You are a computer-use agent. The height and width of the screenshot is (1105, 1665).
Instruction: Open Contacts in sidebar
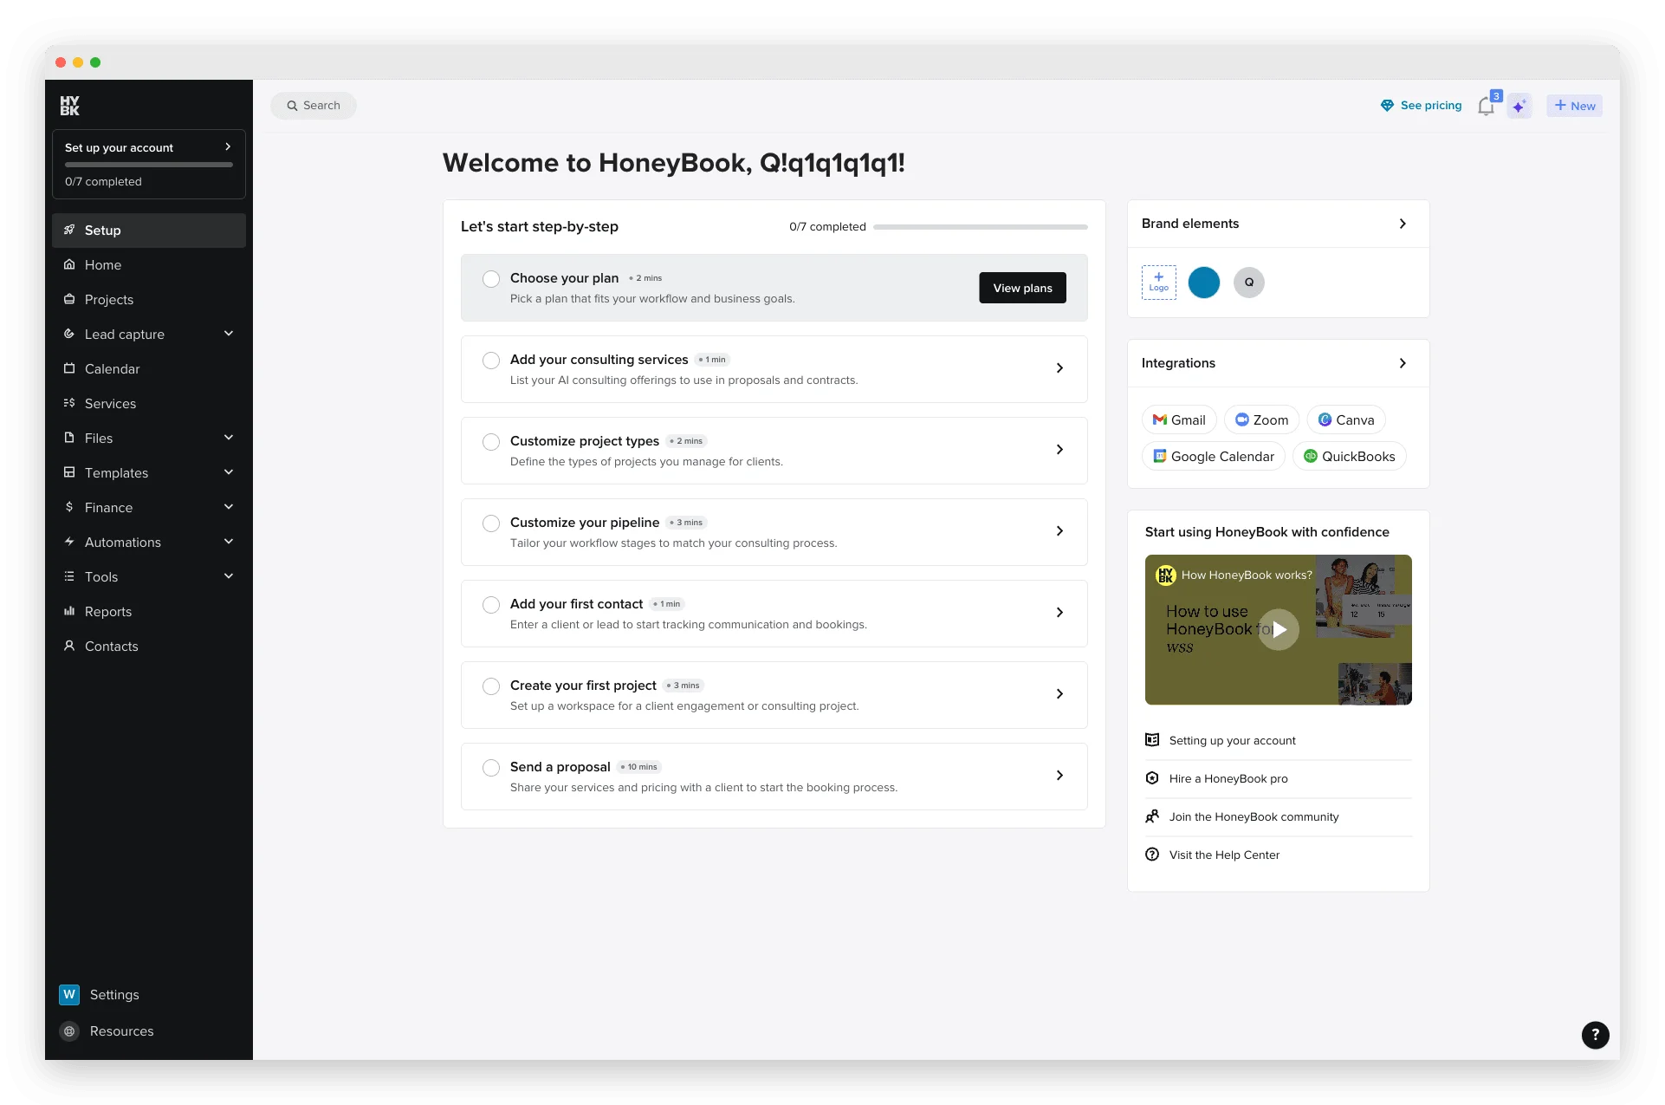[x=149, y=646]
